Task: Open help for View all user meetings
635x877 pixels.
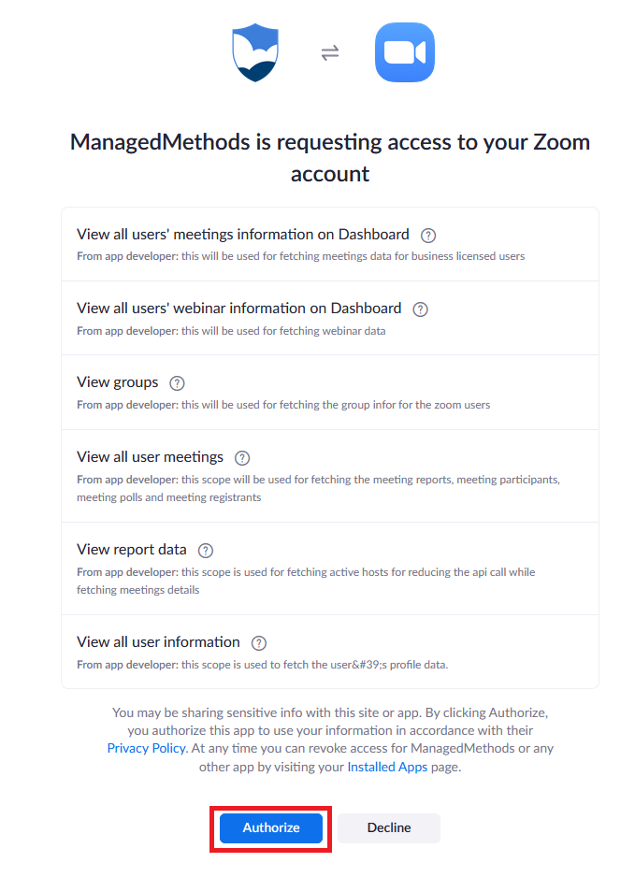Action: coord(241,457)
